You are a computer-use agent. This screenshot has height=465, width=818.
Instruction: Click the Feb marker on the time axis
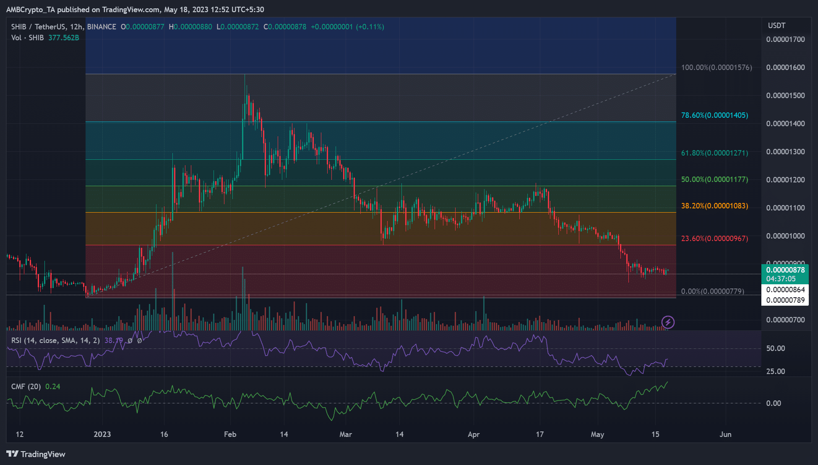230,434
